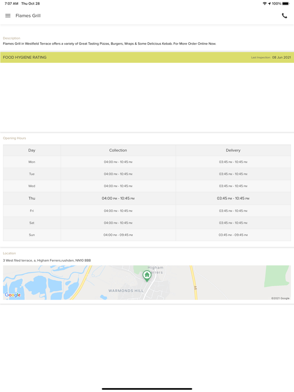This screenshot has width=294, height=392.
Task: Click the green home map marker
Action: [147, 276]
